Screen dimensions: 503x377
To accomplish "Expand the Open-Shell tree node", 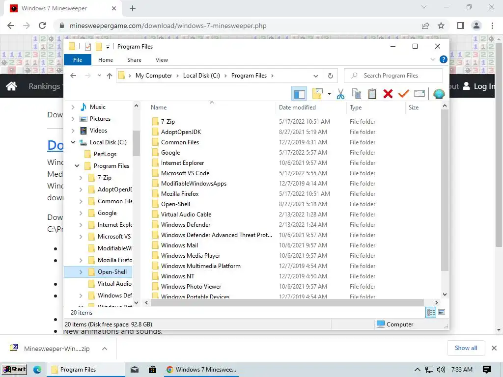I will coord(81,272).
